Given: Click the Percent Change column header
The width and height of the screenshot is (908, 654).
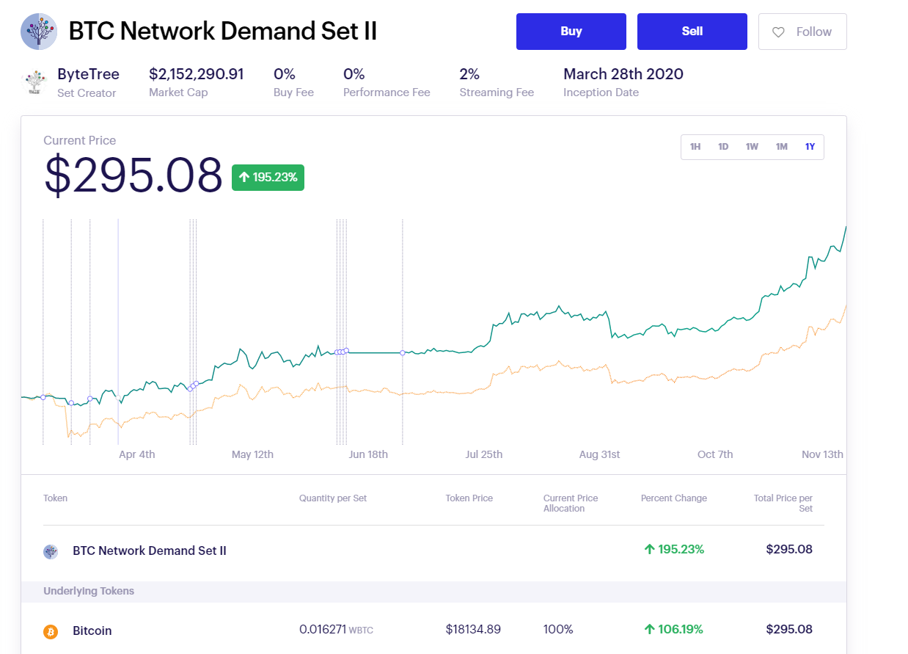Looking at the screenshot, I should pos(674,498).
